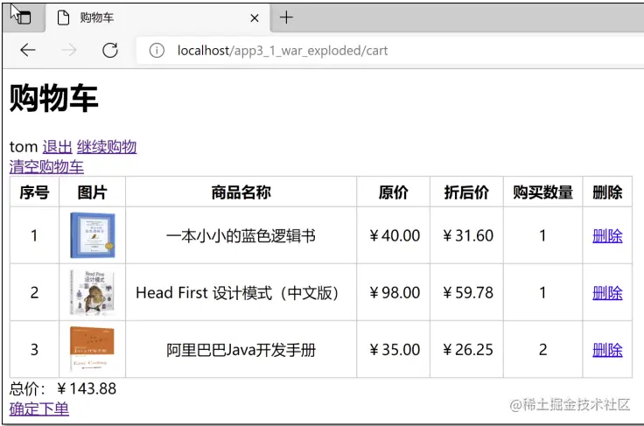Reload the shopping cart page
Image resolution: width=644 pixels, height=426 pixels.
click(110, 50)
